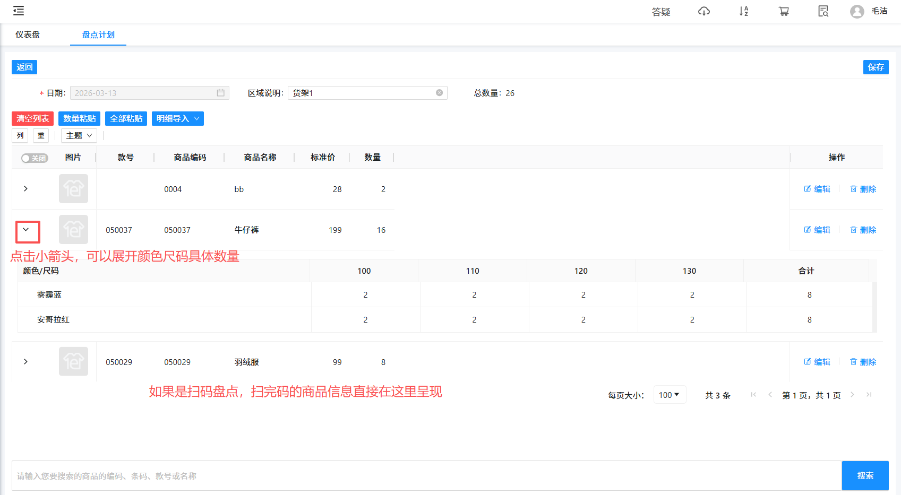Click the cloud upload icon in top bar
901x495 pixels.
(x=703, y=11)
